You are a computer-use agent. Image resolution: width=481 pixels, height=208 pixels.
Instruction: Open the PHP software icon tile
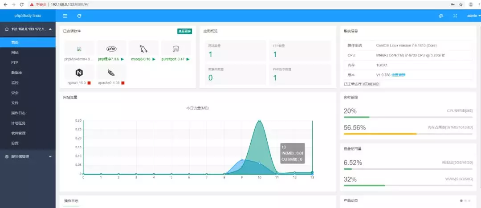(x=111, y=49)
